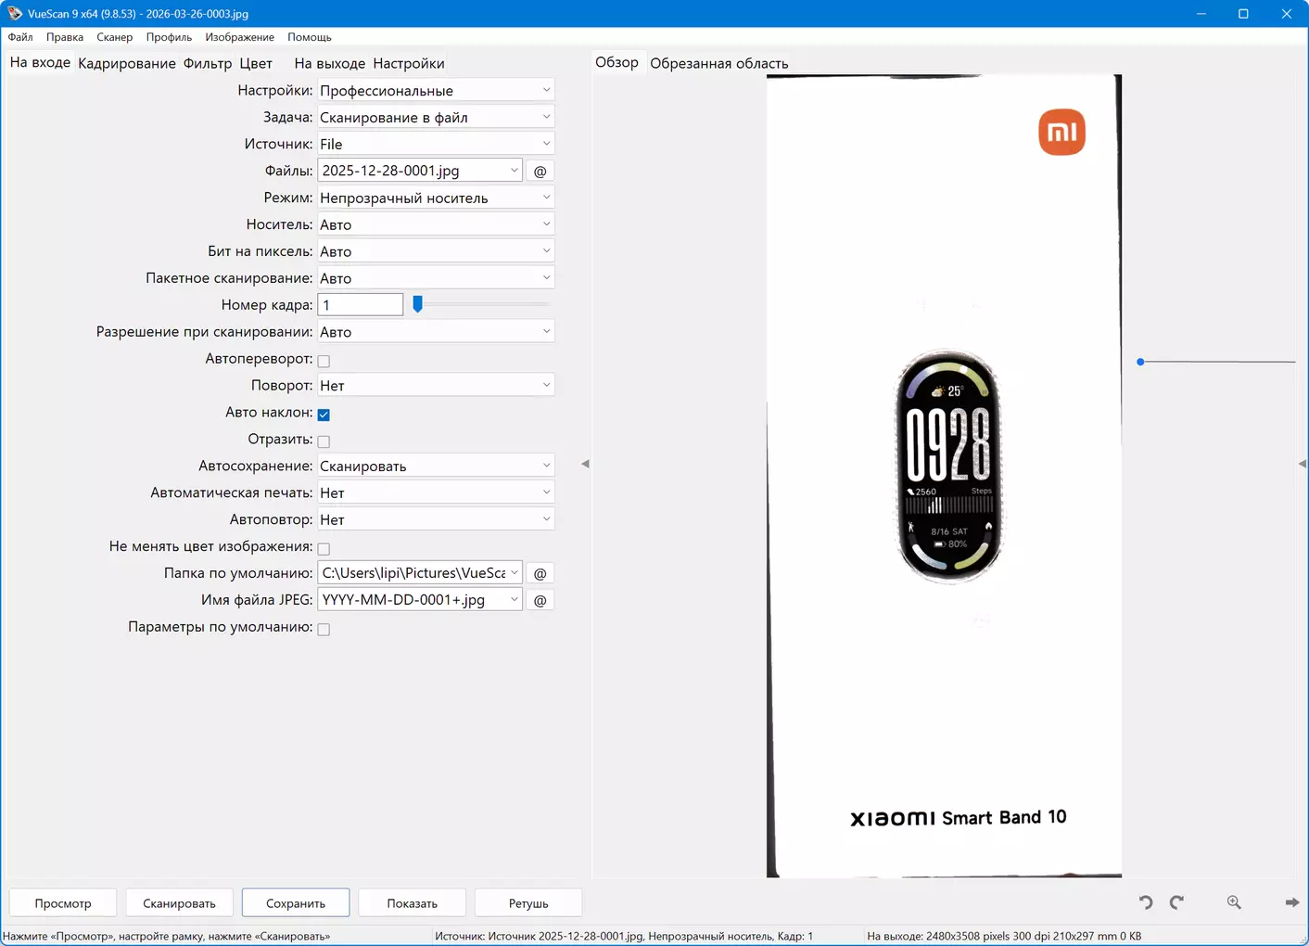The height and width of the screenshot is (946, 1309).
Task: Click the Просмотр button
Action: (x=63, y=903)
